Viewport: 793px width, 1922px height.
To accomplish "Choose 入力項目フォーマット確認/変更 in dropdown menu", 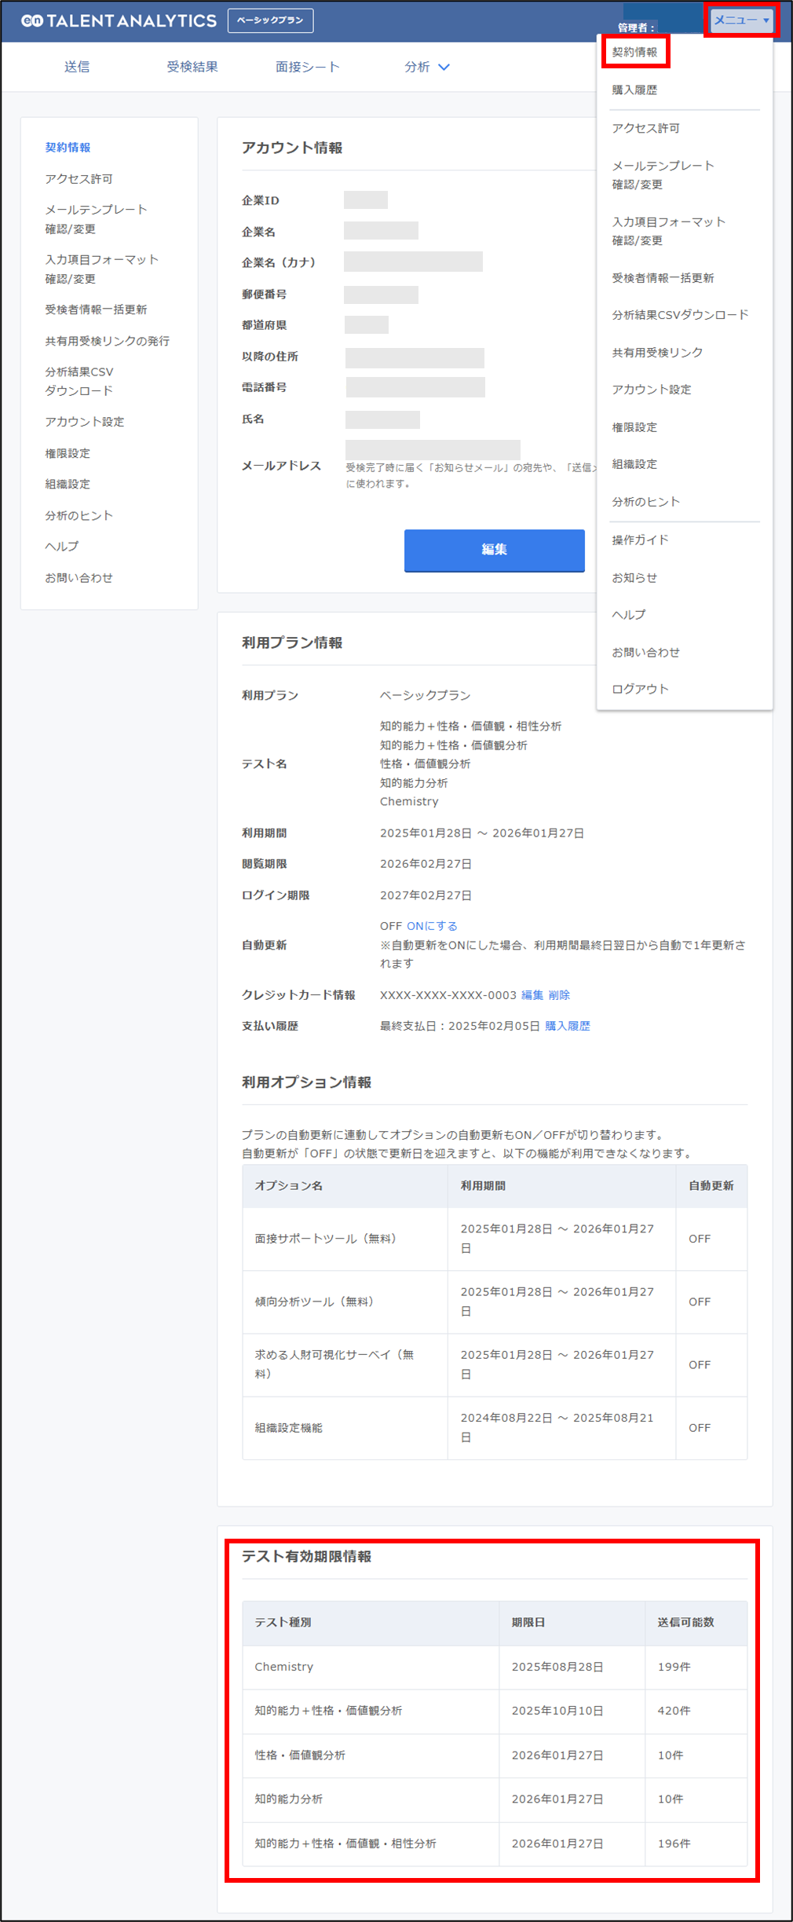I will click(x=668, y=231).
